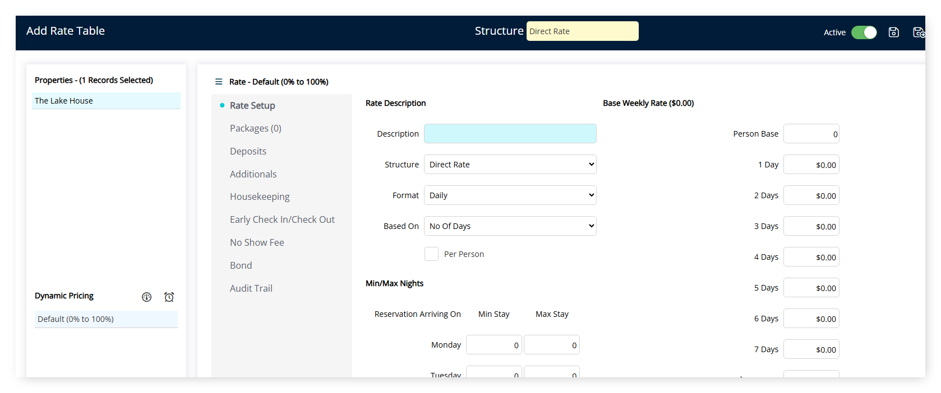941x393 pixels.
Task: Select The Lake House property row
Action: [x=107, y=101]
